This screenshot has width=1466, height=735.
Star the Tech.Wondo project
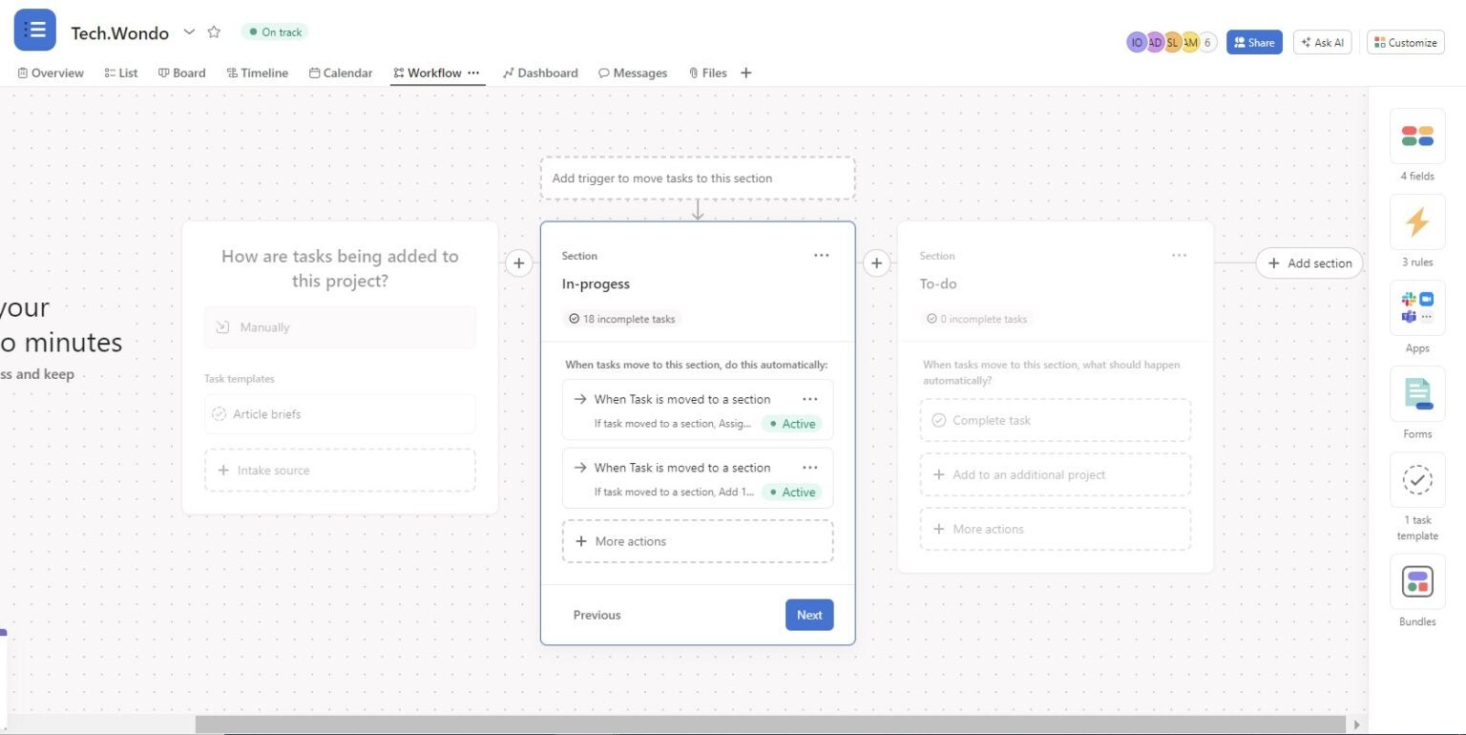214,31
